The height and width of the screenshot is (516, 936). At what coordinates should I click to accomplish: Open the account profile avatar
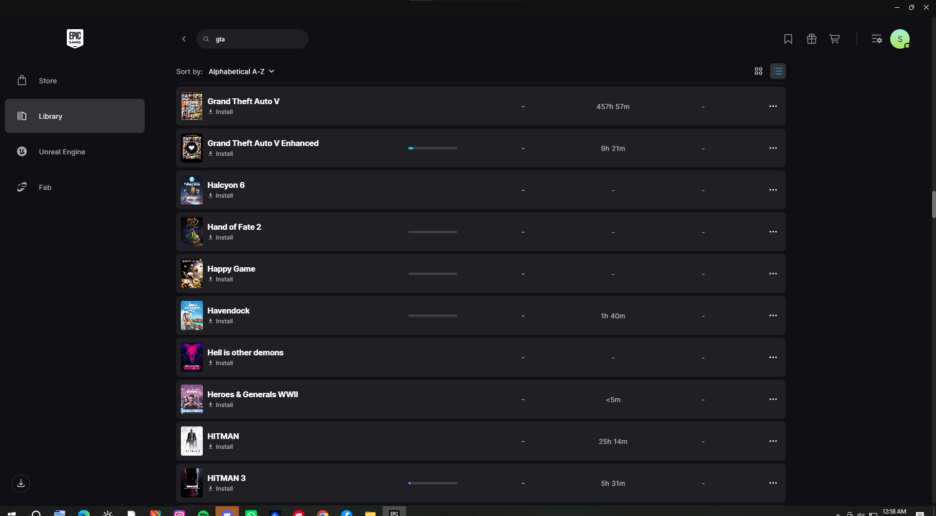coord(900,39)
